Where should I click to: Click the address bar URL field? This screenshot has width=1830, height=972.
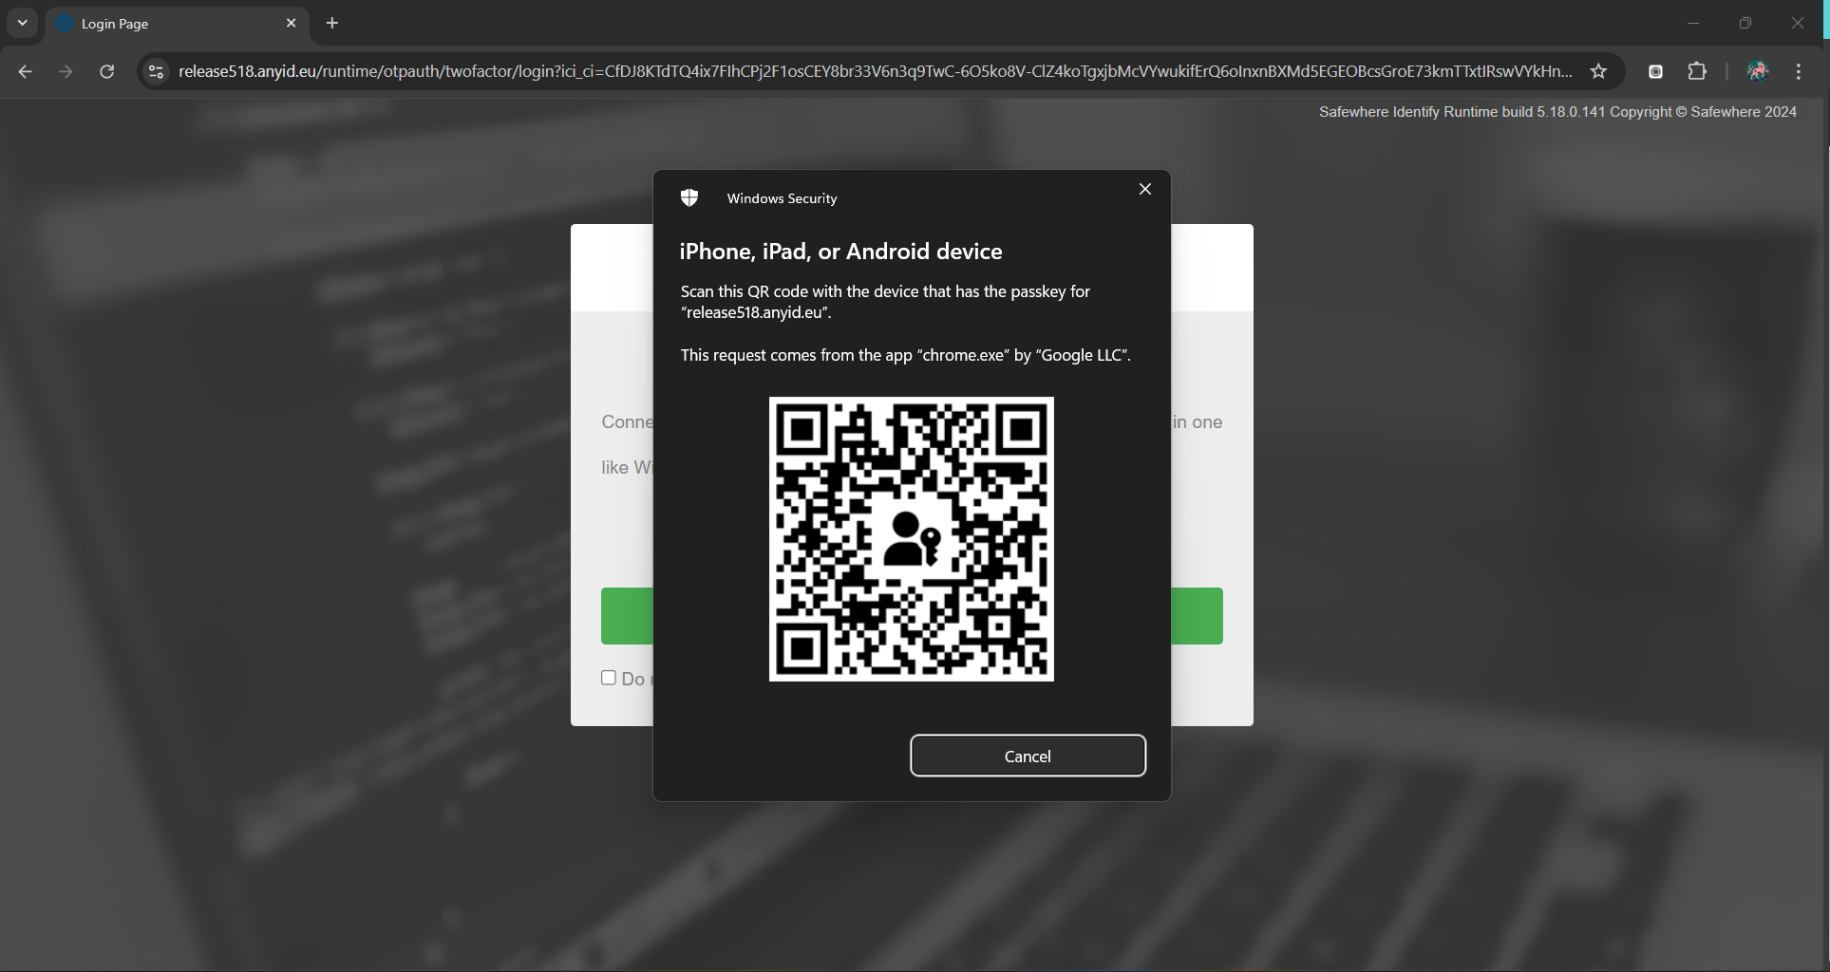click(875, 71)
